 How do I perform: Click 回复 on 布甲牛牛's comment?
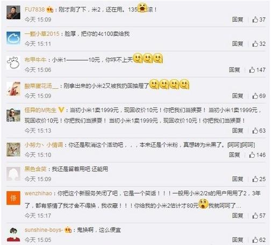234,69
